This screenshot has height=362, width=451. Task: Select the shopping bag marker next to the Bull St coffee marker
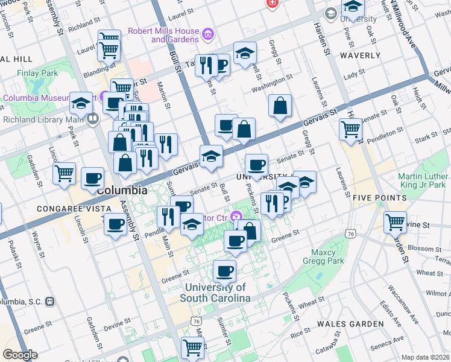244,129
